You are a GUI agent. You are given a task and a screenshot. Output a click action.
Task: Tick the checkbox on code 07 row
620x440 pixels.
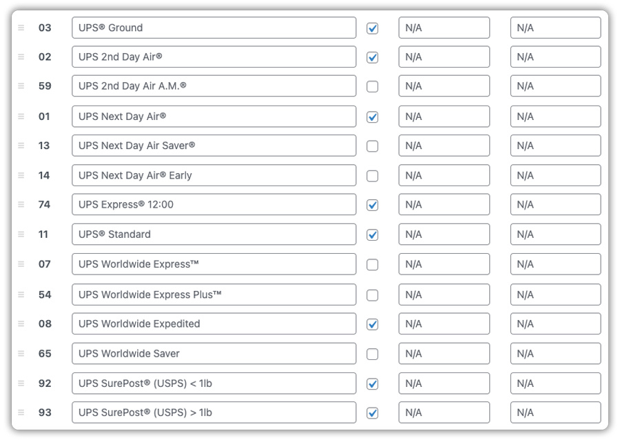pos(372,265)
